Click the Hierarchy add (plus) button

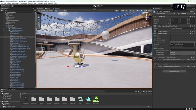click(x=2, y=10)
